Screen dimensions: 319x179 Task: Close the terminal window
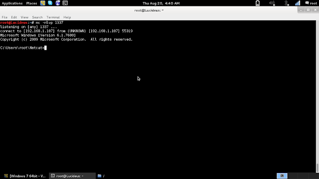click(x=316, y=10)
